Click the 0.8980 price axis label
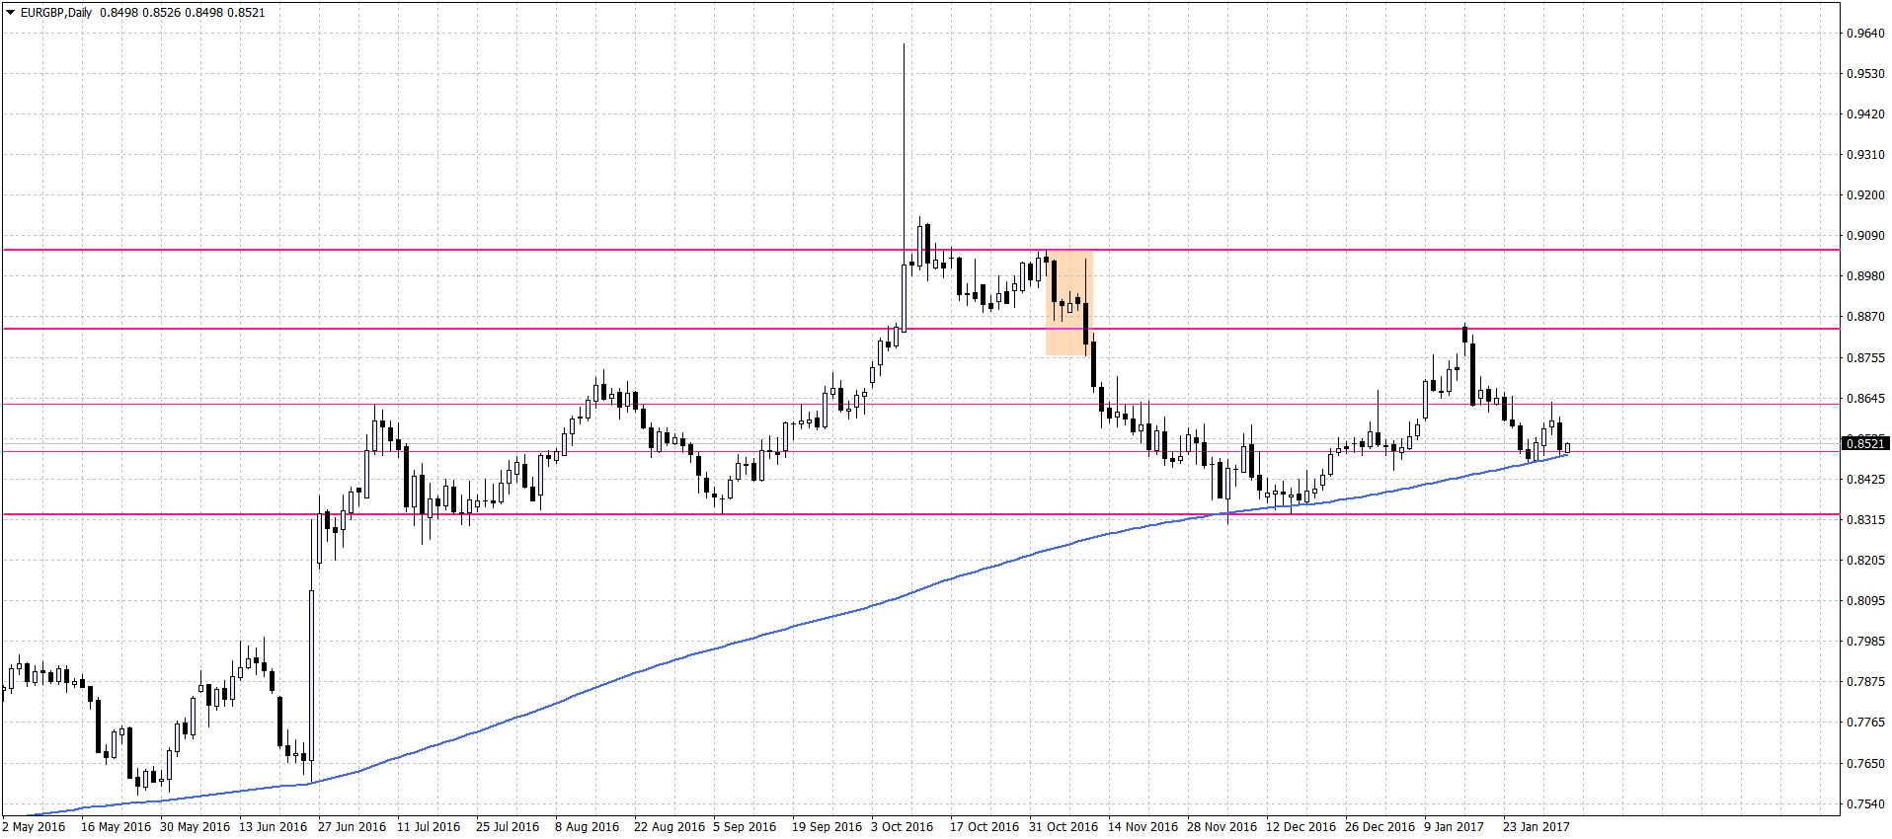The width and height of the screenshot is (1892, 839). 1865,276
